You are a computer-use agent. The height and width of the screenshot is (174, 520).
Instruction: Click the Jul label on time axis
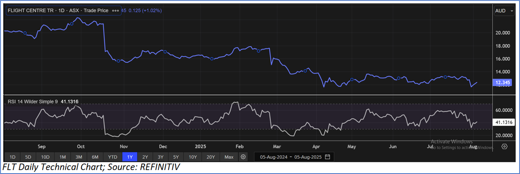[x=431, y=146]
